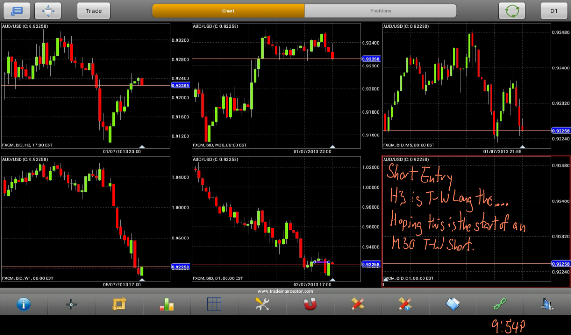Viewport: 571px width, 335px height.
Task: Tap the four-arrow move layout button
Action: point(48,10)
